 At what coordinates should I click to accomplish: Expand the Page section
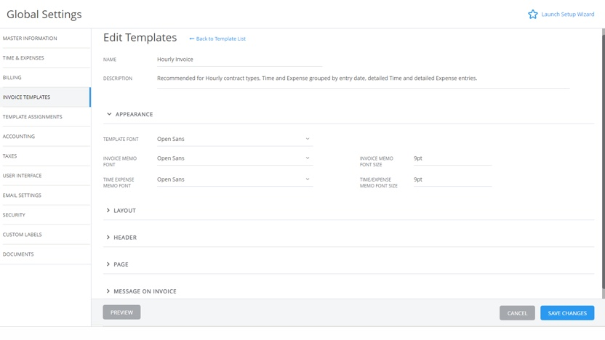click(117, 264)
